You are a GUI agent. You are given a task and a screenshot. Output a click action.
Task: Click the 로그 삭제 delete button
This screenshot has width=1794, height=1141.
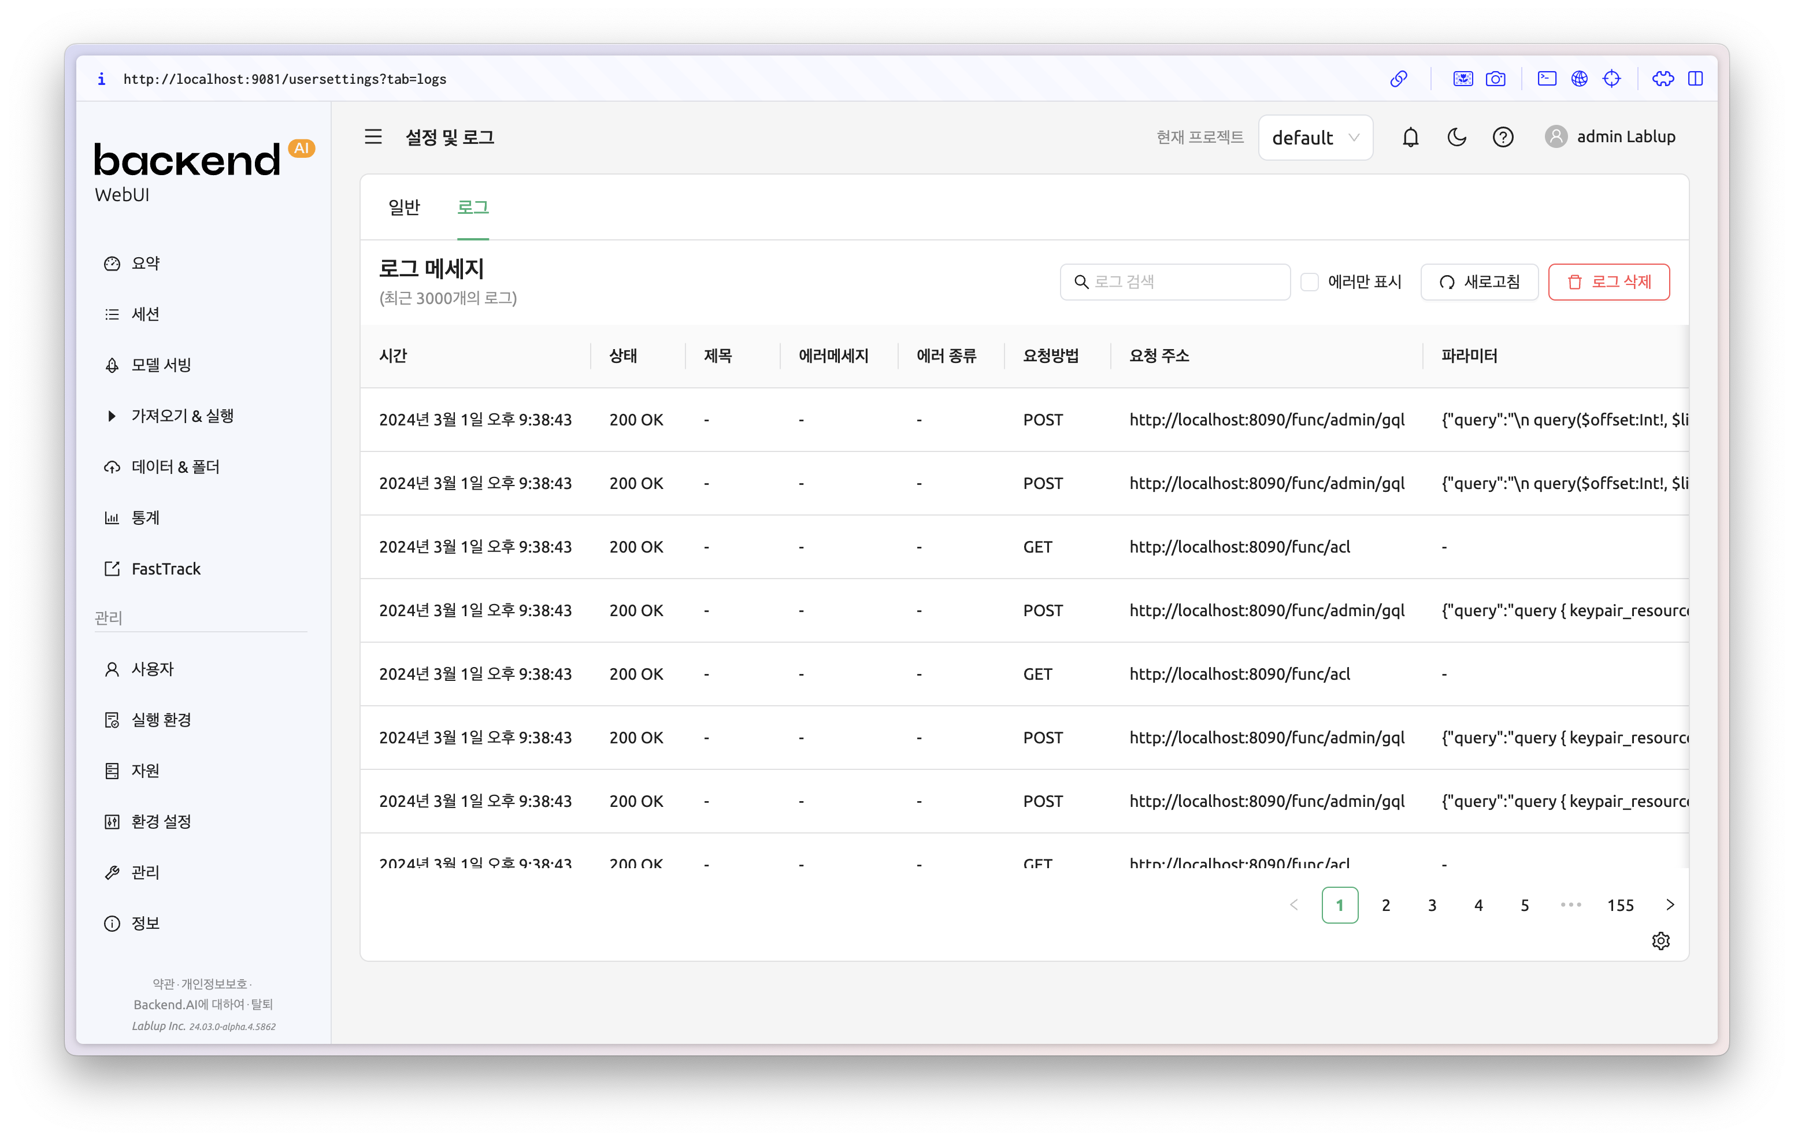tap(1608, 281)
